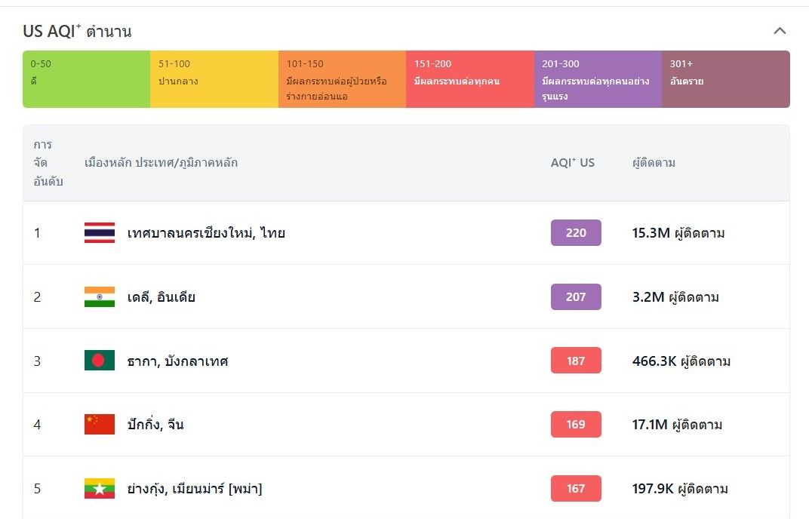Open the Yangon, Myanmar city link
The image size is (809, 519).
(x=195, y=489)
